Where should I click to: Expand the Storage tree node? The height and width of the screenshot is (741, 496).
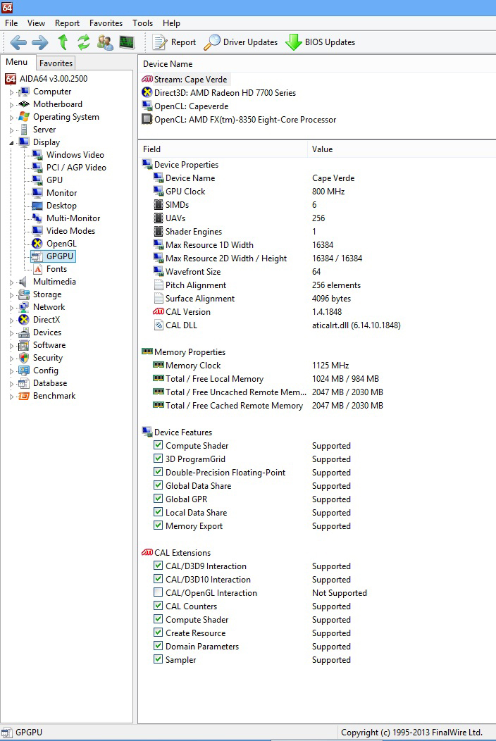[x=11, y=295]
